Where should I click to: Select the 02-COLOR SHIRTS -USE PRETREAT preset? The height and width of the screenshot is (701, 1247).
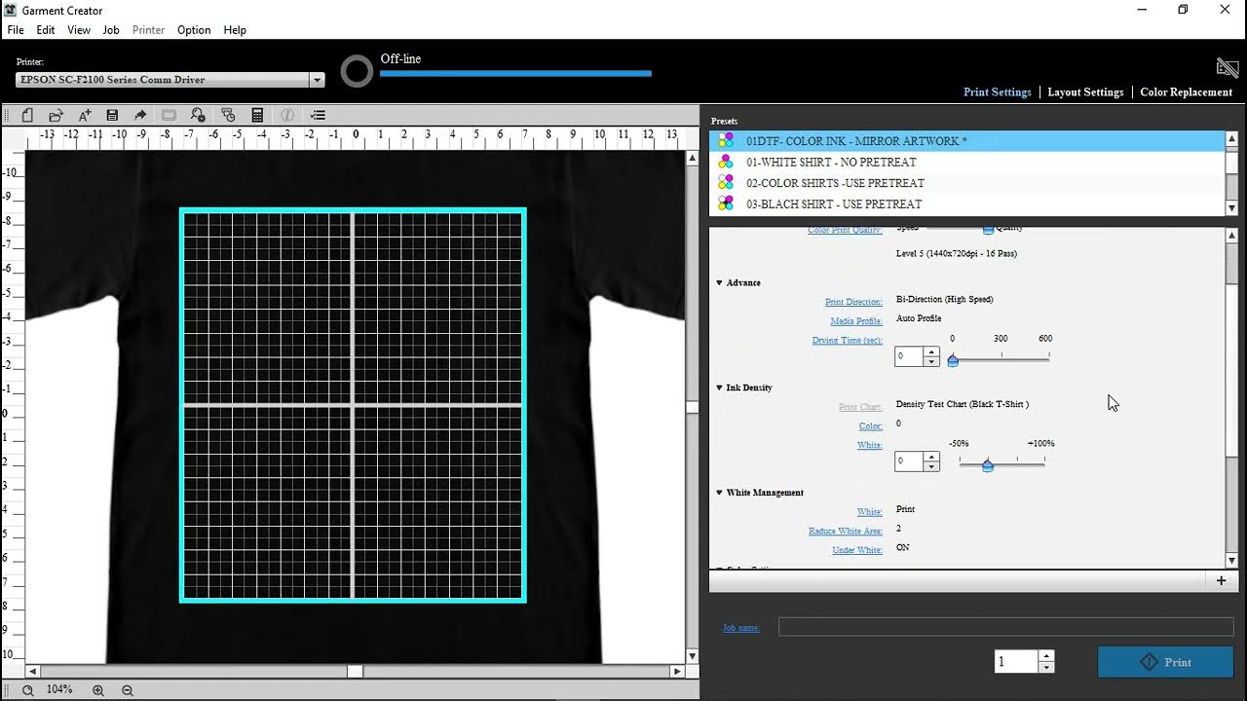point(966,183)
